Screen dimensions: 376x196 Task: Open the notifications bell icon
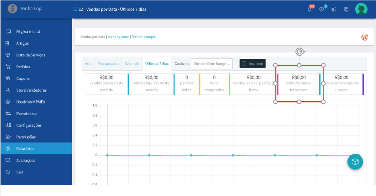click(x=310, y=10)
